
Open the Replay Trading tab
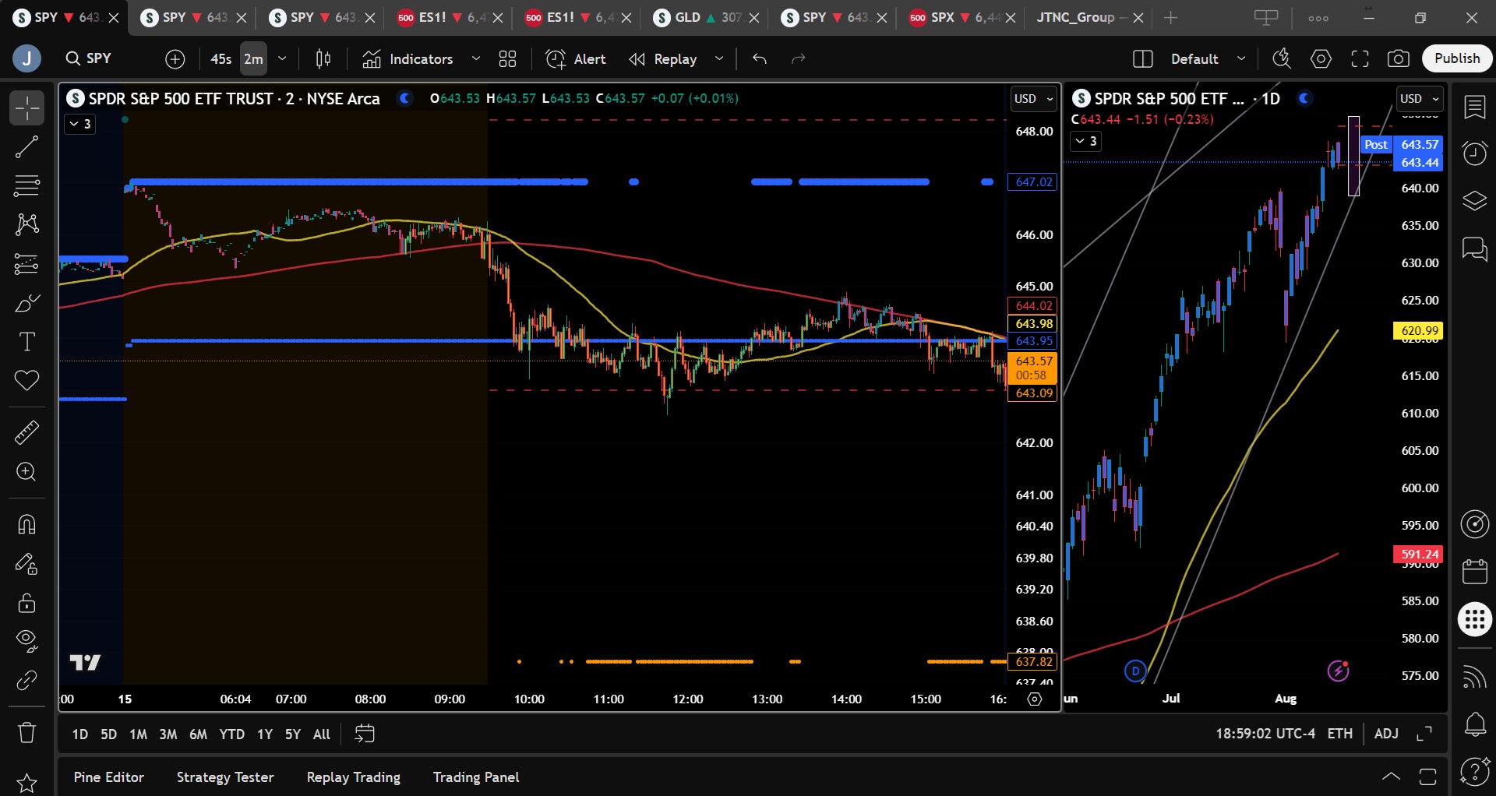(x=354, y=777)
